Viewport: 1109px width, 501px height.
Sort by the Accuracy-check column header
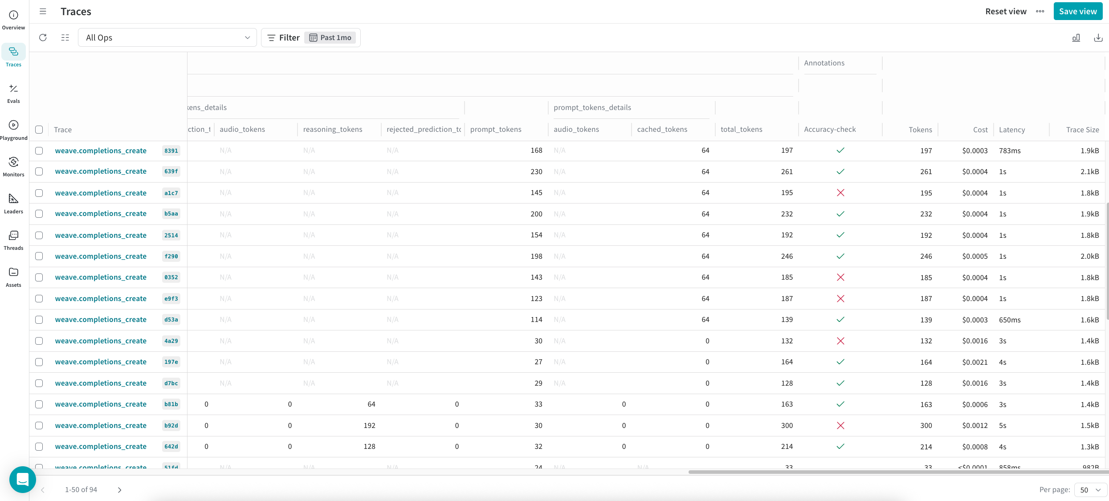830,129
